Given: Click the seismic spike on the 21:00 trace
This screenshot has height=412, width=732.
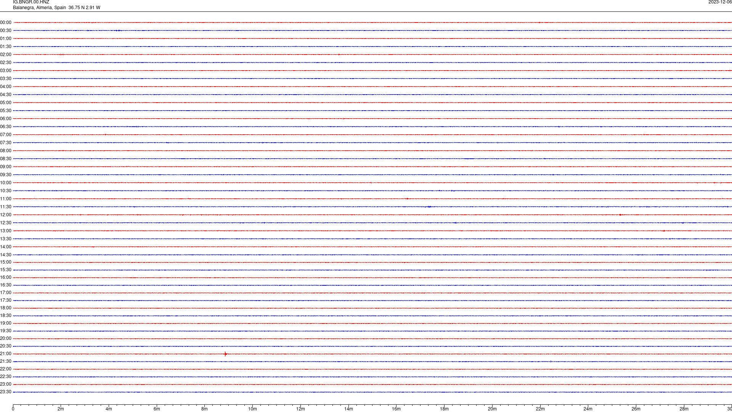Looking at the screenshot, I should pyautogui.click(x=225, y=354).
